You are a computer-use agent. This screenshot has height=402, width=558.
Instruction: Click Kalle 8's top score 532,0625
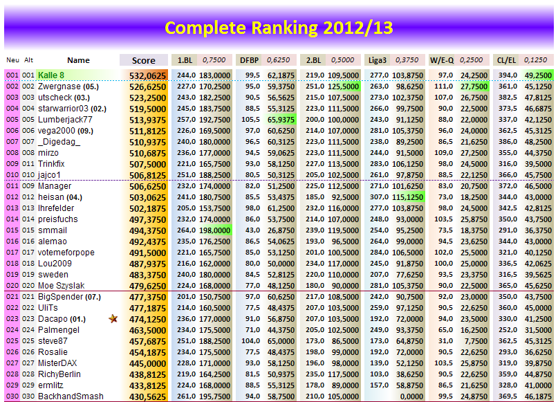(147, 75)
